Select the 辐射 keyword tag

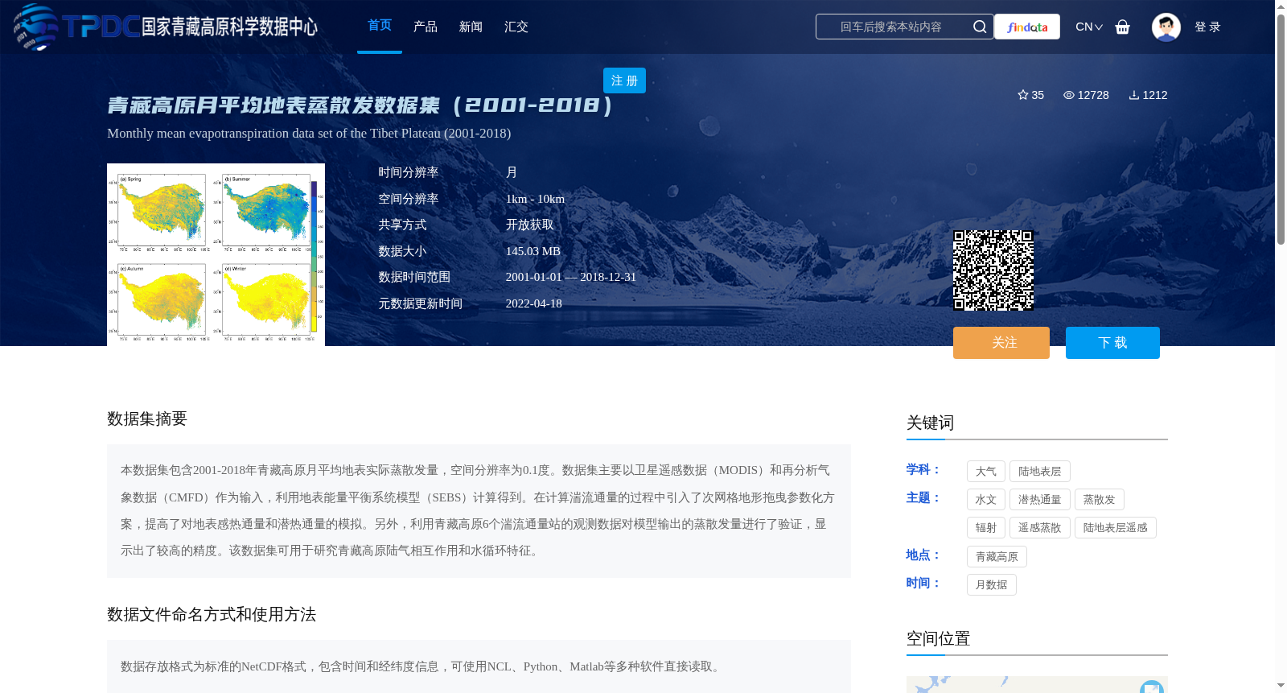pos(986,528)
